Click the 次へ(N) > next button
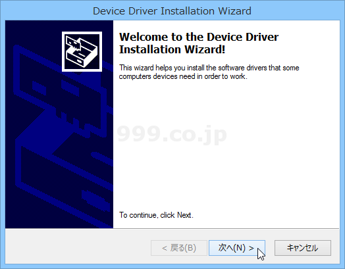The height and width of the screenshot is (269, 345). [x=237, y=248]
